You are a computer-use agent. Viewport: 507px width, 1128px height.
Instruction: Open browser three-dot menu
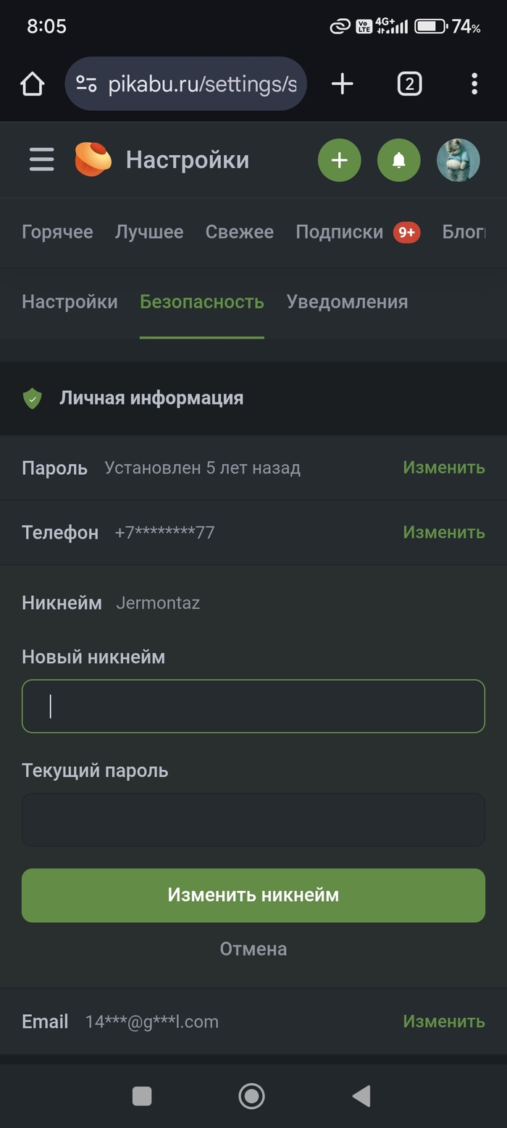(474, 84)
